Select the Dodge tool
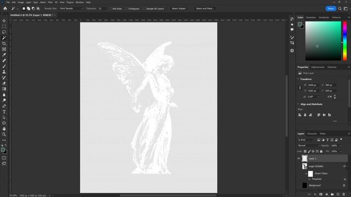Viewport: 351px width, 197px height. (4, 100)
